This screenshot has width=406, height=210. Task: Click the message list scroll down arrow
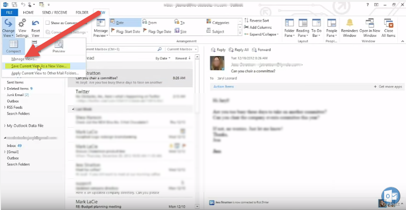pos(197,206)
